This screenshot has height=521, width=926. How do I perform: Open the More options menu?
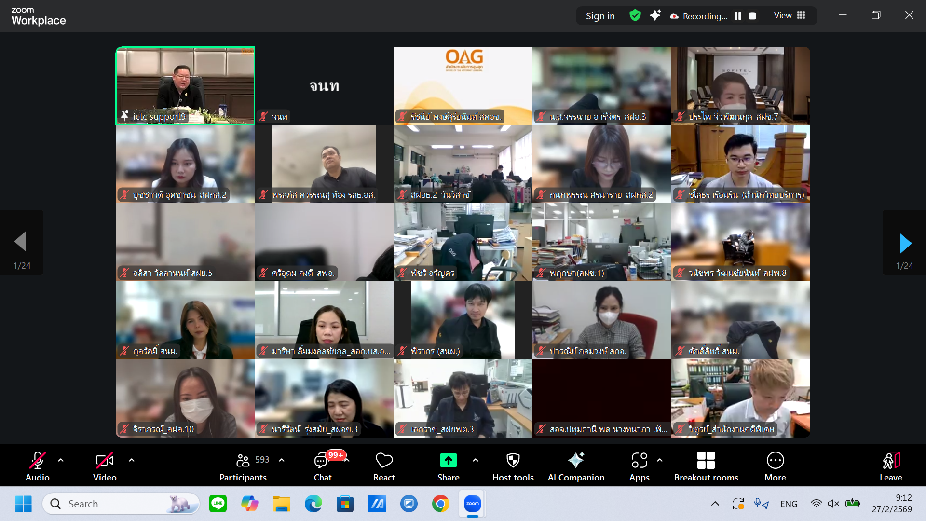tap(775, 467)
